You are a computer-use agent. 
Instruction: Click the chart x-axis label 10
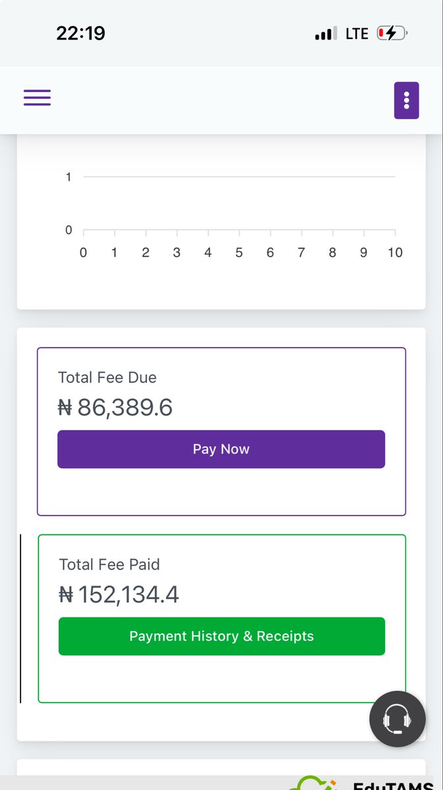coord(394,253)
